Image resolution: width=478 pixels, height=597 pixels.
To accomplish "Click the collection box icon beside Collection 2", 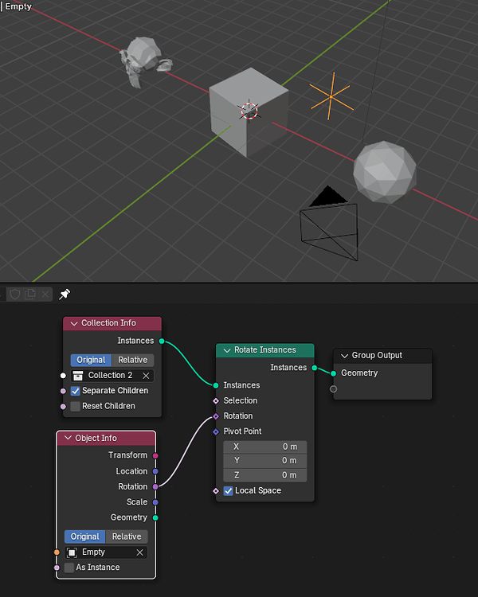I will pyautogui.click(x=78, y=376).
